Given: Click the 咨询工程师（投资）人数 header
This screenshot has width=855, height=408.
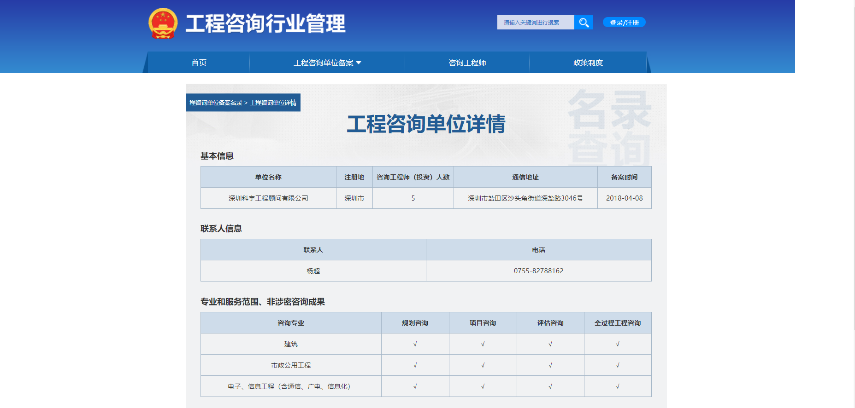Looking at the screenshot, I should click(x=413, y=177).
